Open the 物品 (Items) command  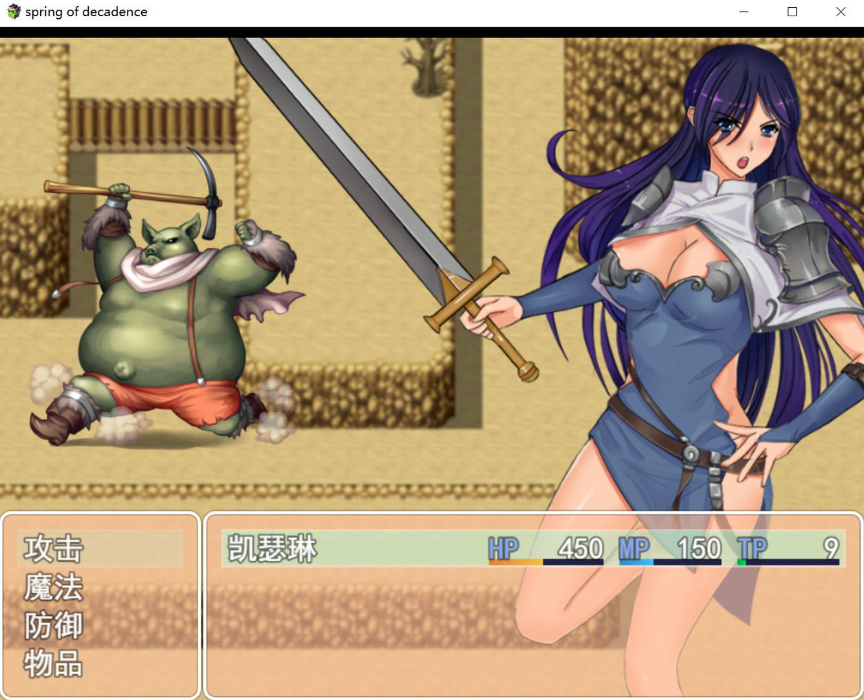point(54,664)
